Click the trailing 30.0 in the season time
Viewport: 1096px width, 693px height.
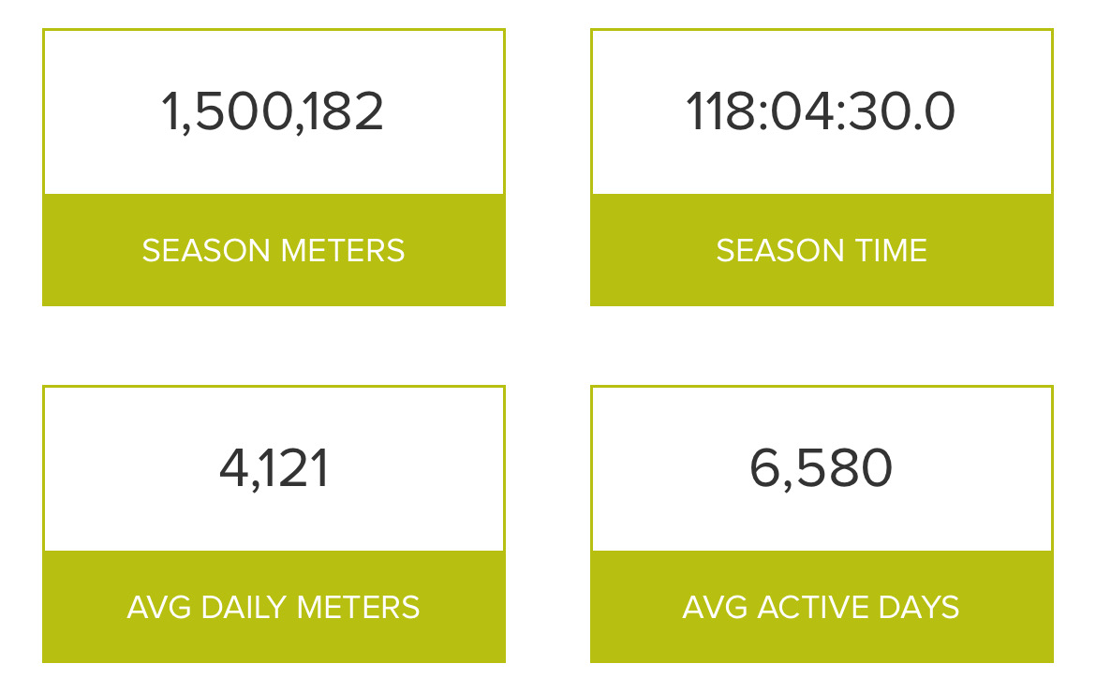[911, 112]
